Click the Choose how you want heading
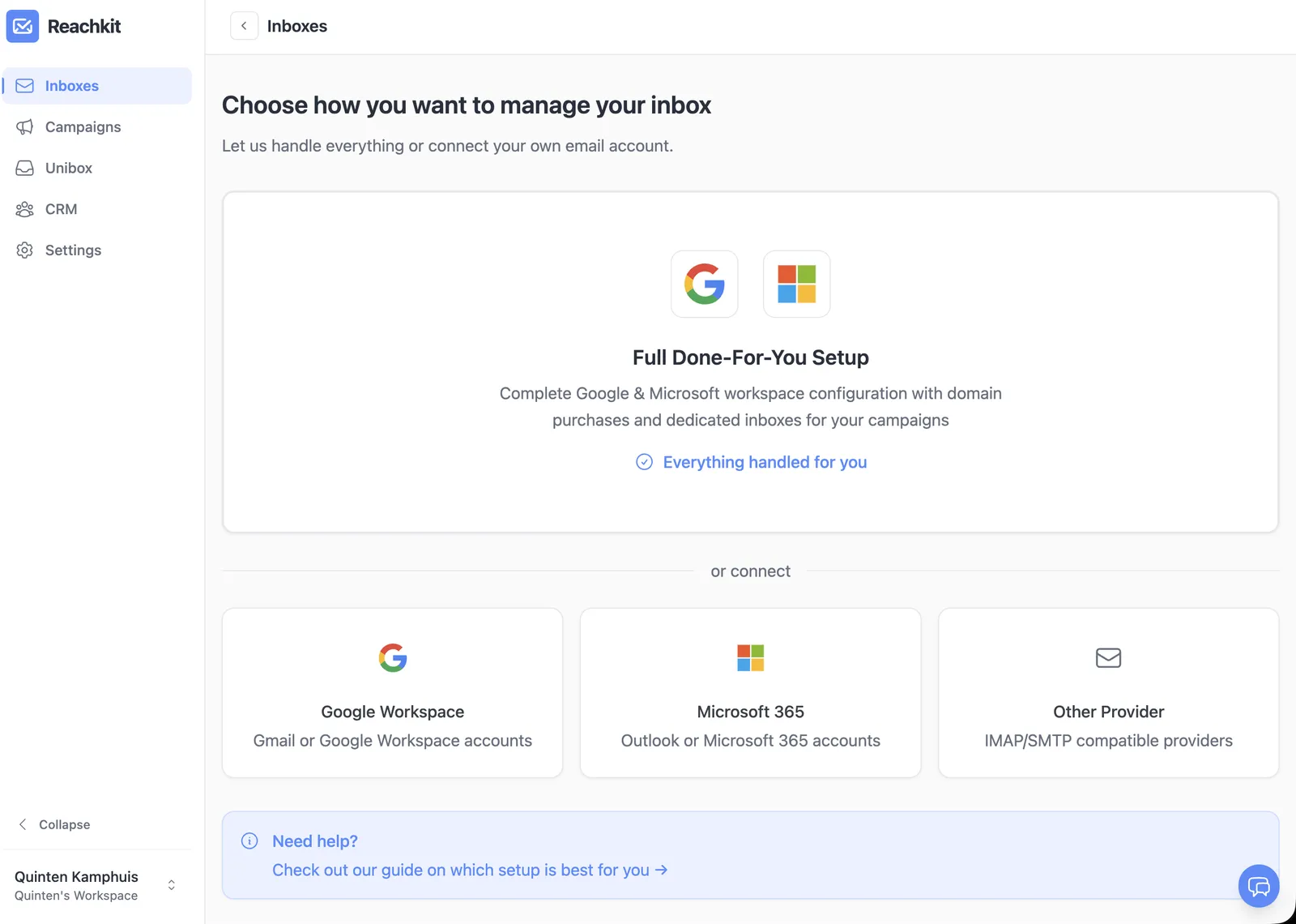The image size is (1296, 924). click(467, 105)
